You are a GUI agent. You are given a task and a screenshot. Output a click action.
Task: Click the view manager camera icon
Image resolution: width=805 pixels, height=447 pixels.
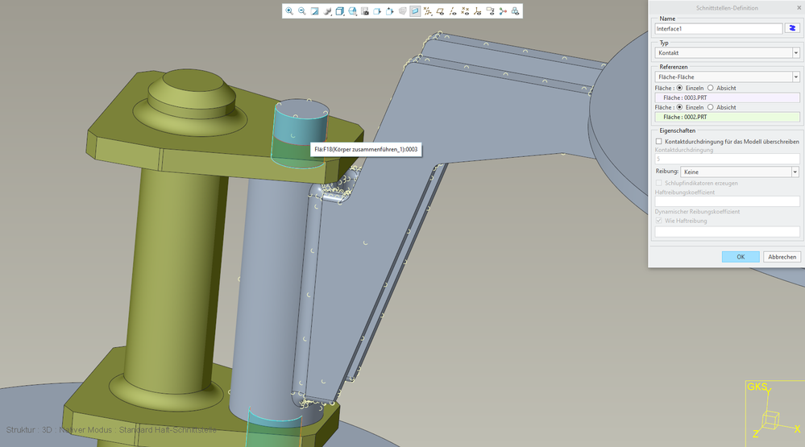tap(365, 11)
